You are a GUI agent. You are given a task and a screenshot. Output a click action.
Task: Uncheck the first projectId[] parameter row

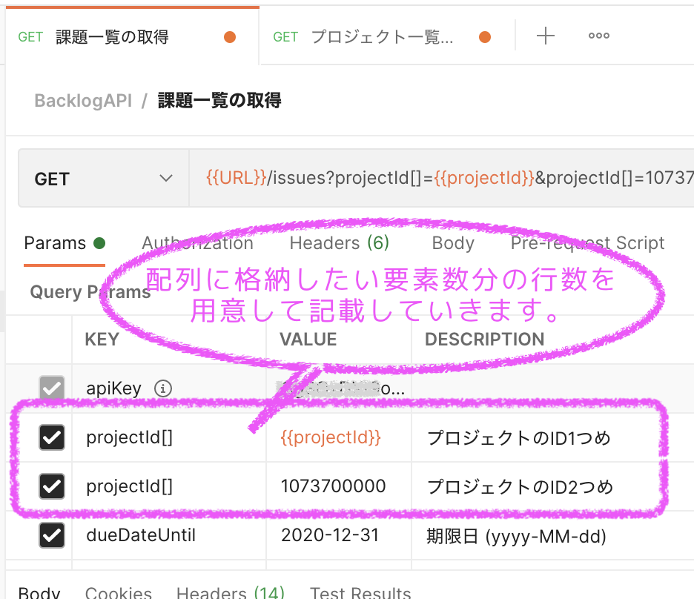pyautogui.click(x=51, y=437)
